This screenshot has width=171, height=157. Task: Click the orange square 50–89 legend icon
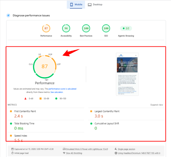[x=40, y=99]
